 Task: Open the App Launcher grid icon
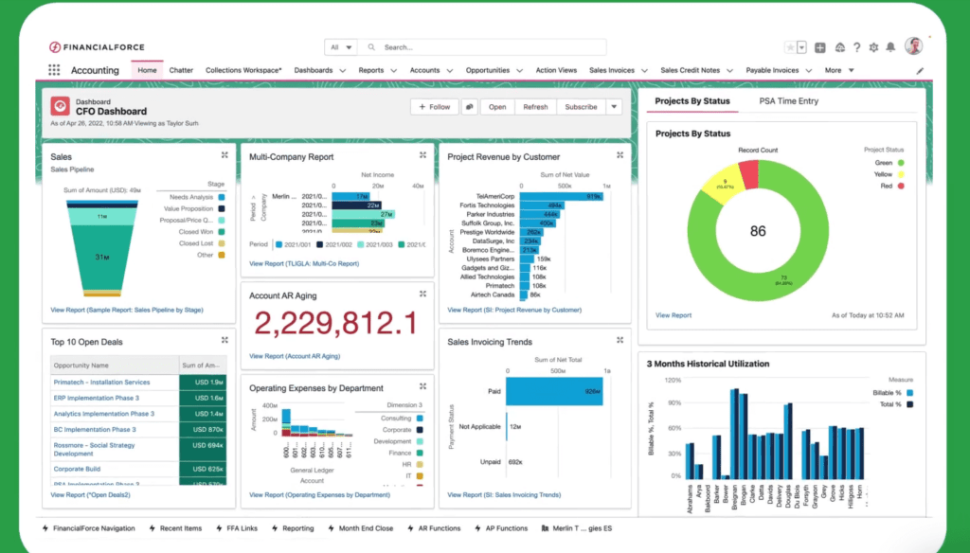pyautogui.click(x=54, y=70)
